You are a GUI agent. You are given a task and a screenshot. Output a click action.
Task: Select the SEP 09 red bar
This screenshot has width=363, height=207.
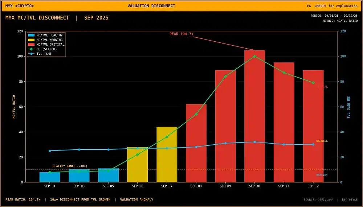point(225,126)
